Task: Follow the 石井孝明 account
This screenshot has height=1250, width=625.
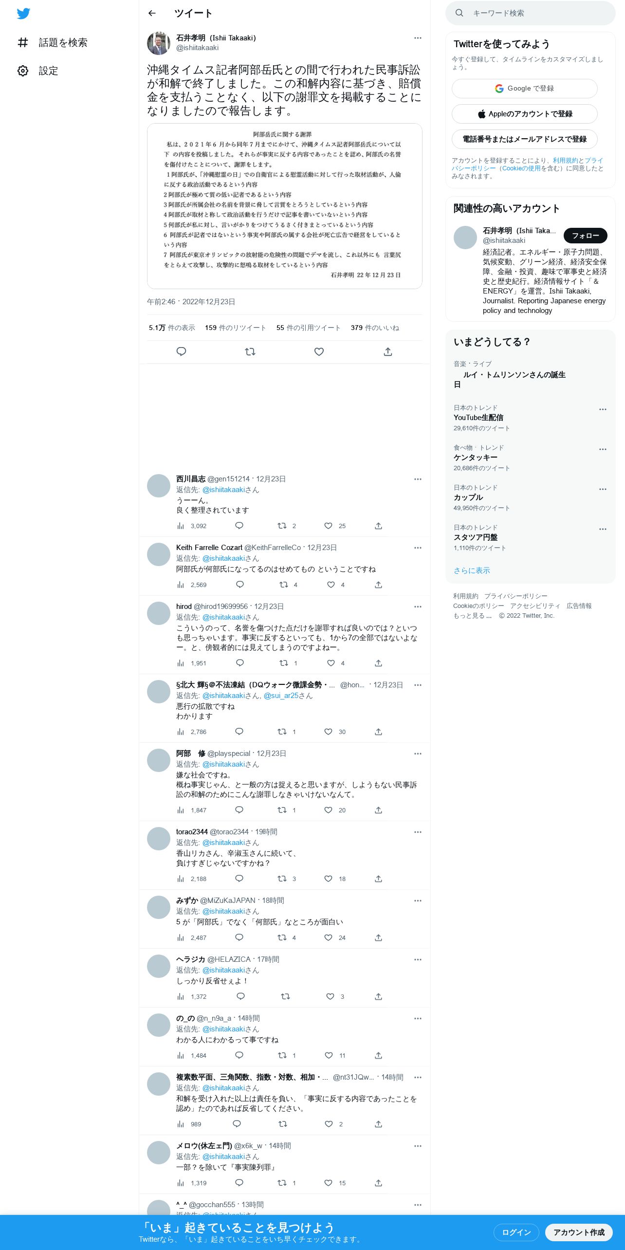Action: [x=585, y=236]
